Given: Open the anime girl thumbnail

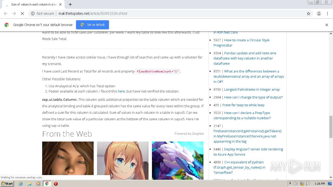Looking at the screenshot, I should (123, 161).
